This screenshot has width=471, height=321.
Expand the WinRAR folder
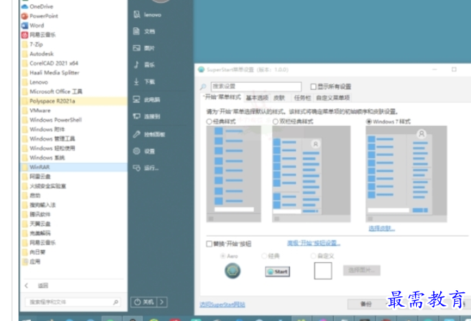pyautogui.click(x=74, y=167)
